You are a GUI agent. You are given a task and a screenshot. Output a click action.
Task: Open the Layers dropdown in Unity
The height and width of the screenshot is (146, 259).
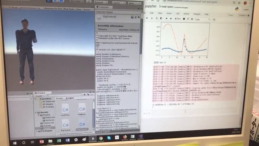coord(119,3)
